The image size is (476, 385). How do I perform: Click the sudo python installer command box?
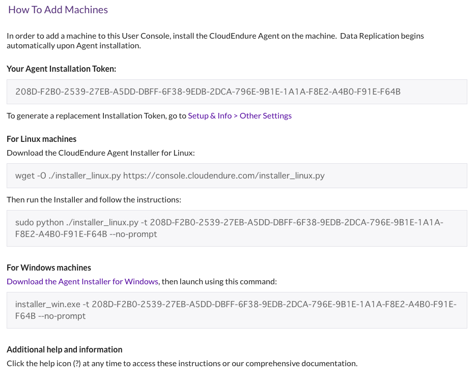tap(237, 228)
